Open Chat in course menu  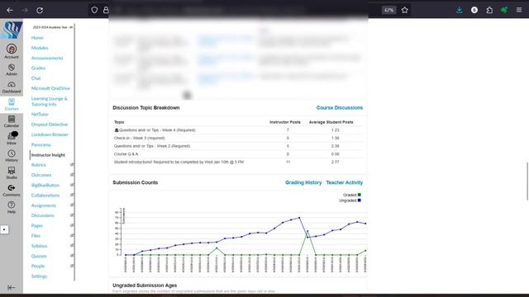(36, 78)
